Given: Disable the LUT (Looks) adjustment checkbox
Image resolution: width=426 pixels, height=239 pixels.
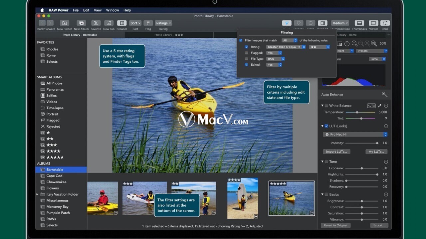Looking at the screenshot, I should [x=326, y=126].
